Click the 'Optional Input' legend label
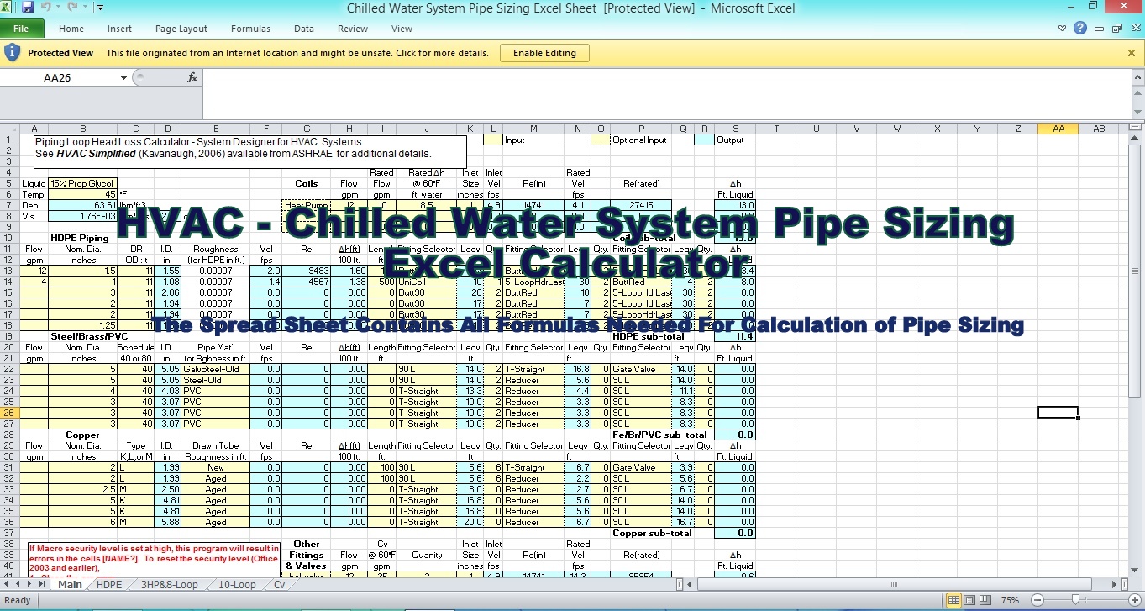 [x=640, y=140]
